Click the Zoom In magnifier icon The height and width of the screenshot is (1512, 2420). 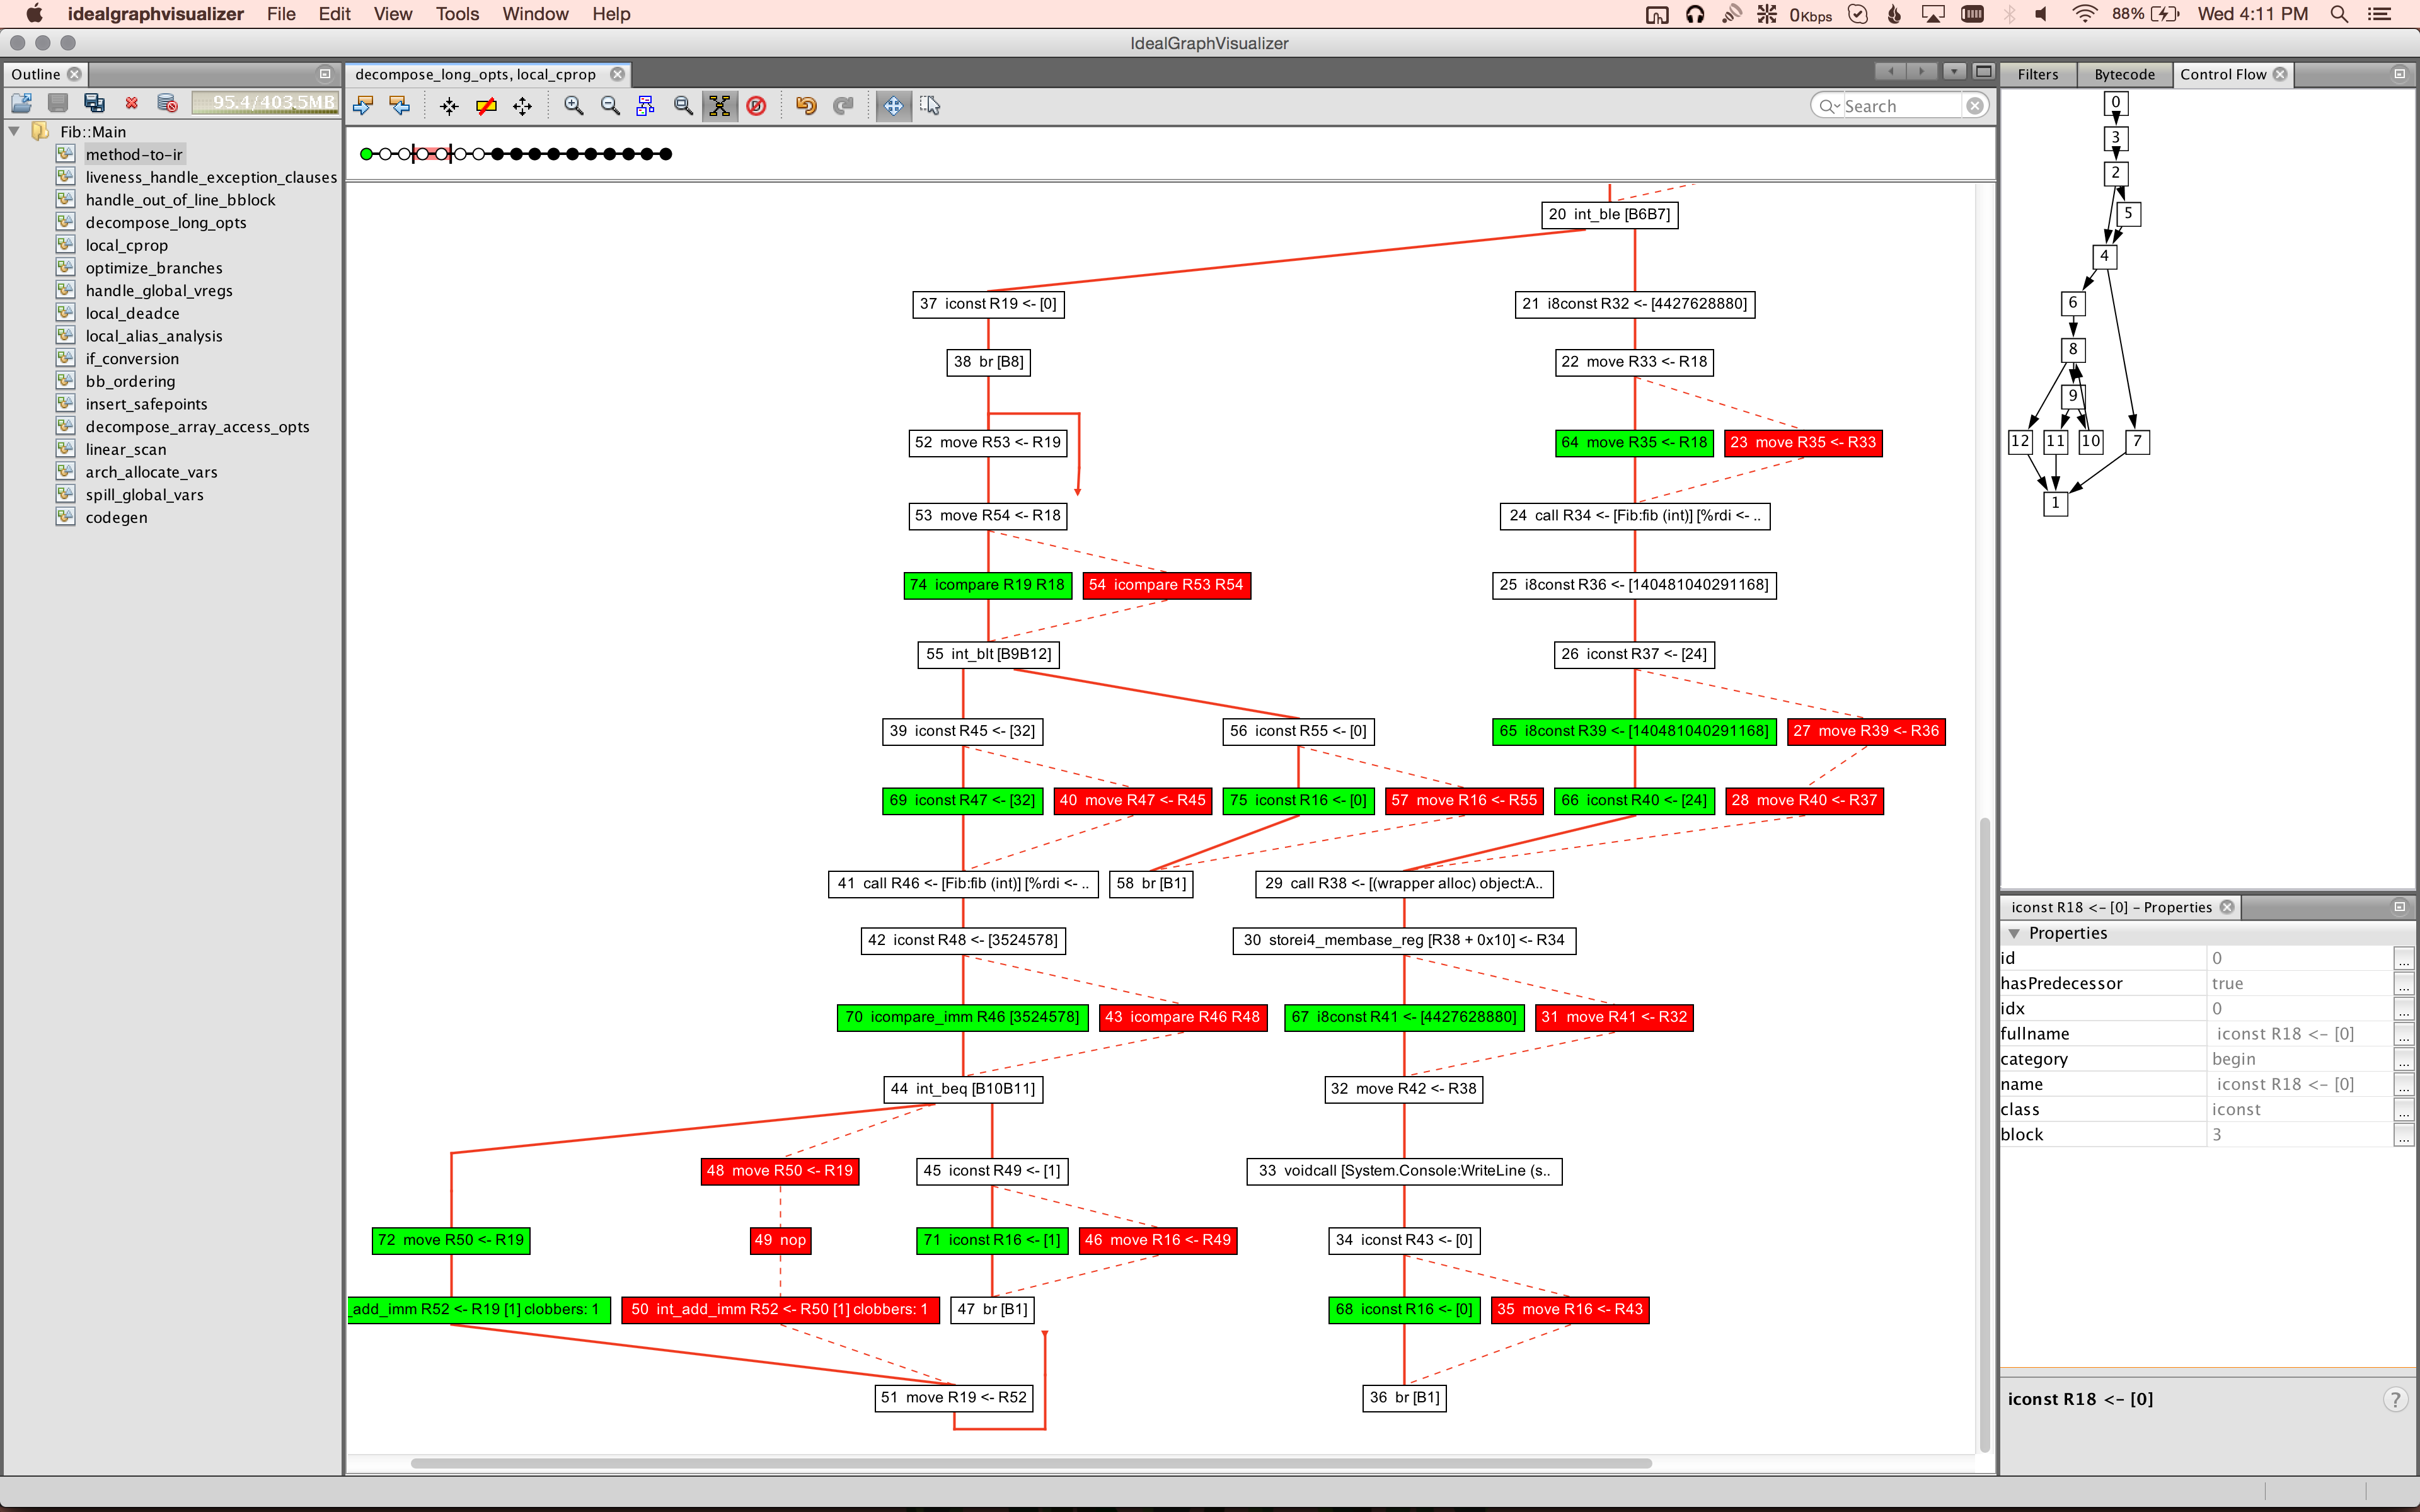pyautogui.click(x=573, y=106)
